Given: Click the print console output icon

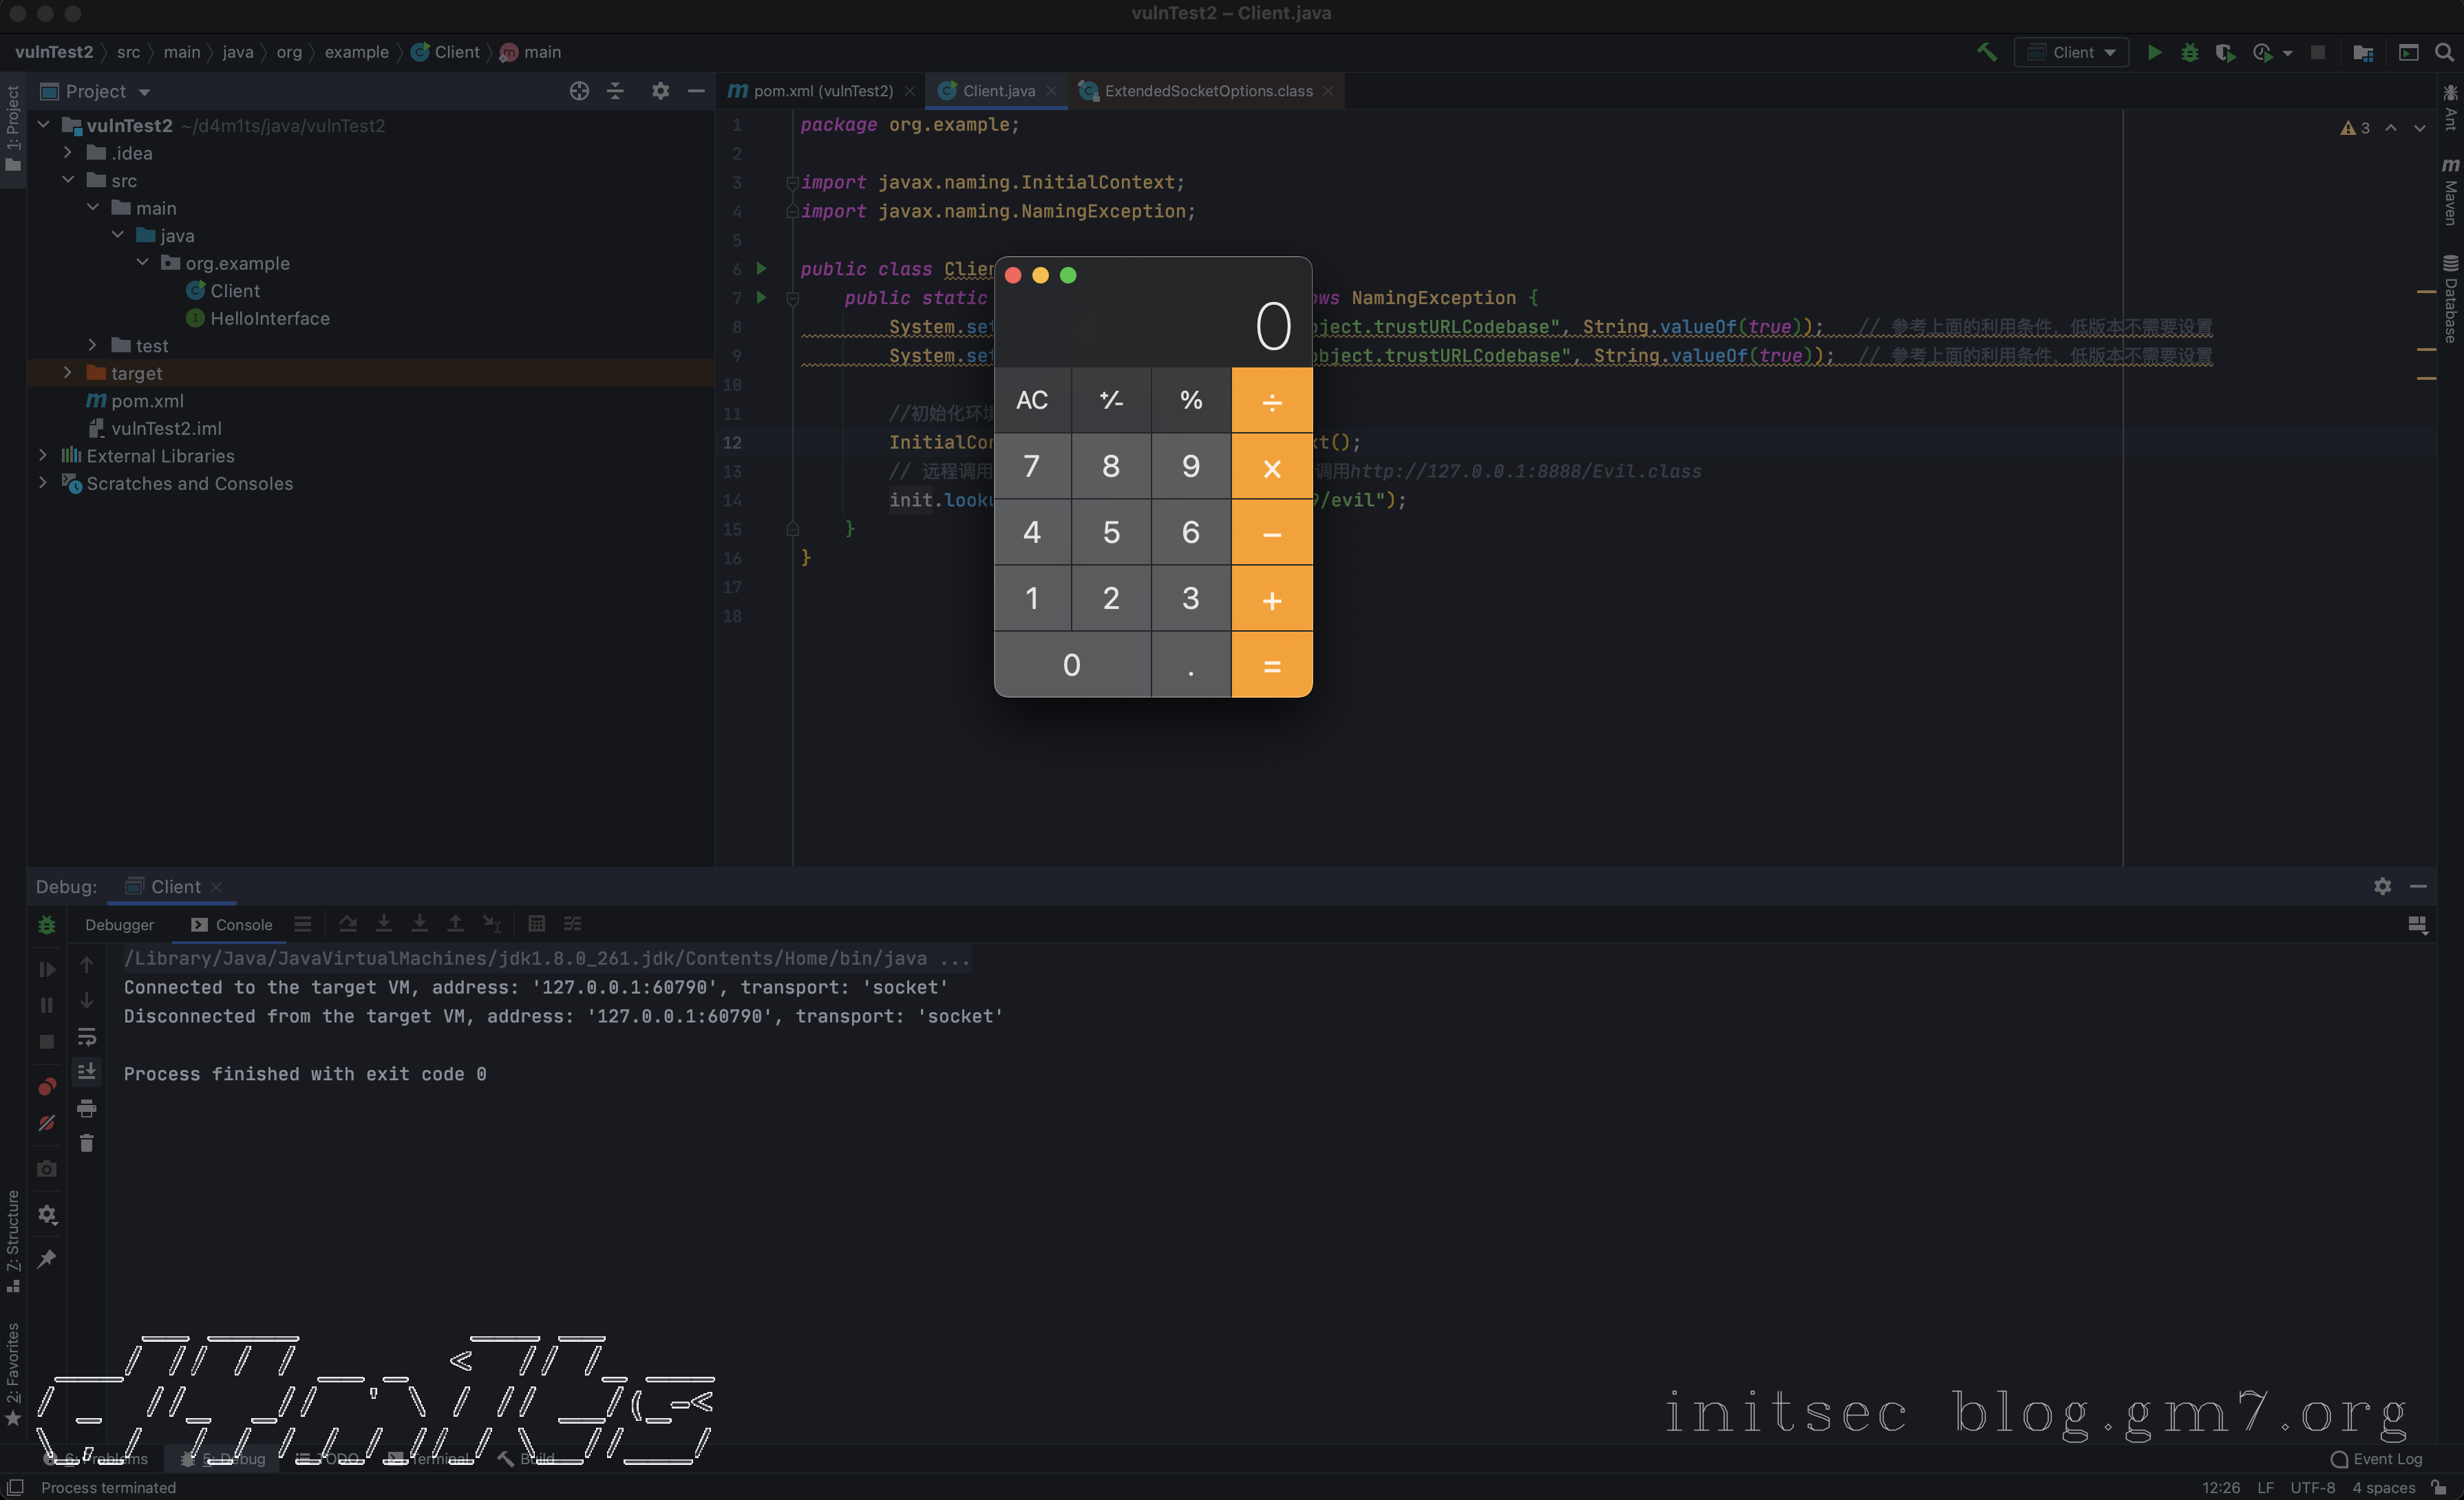Looking at the screenshot, I should tap(87, 1108).
